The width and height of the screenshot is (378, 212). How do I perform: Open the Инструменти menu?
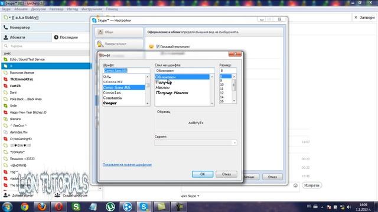pyautogui.click(x=92, y=9)
